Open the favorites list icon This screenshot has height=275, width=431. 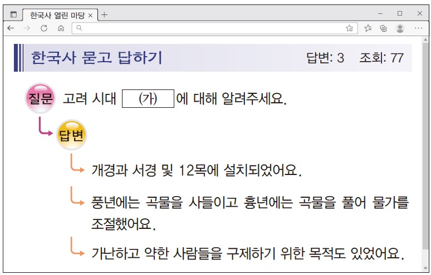click(x=368, y=28)
